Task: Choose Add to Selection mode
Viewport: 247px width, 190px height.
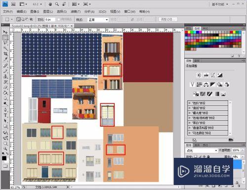Action: pyautogui.click(x=23, y=19)
